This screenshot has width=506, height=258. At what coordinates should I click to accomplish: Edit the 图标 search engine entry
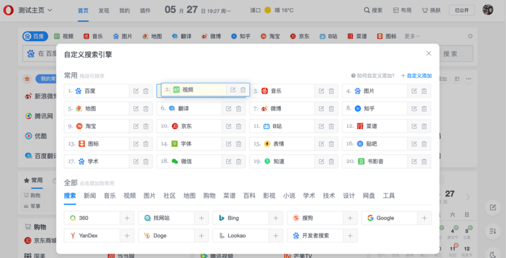[x=136, y=144]
